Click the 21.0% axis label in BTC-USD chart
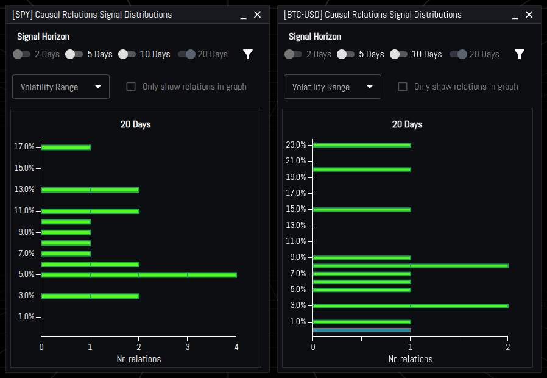 (x=296, y=161)
